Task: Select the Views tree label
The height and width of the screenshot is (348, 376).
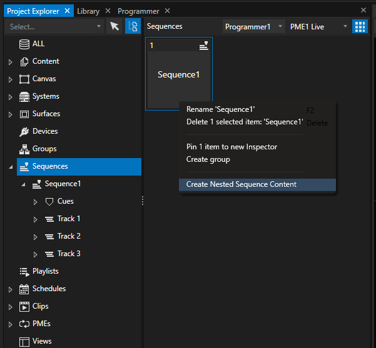Action: [x=42, y=341]
